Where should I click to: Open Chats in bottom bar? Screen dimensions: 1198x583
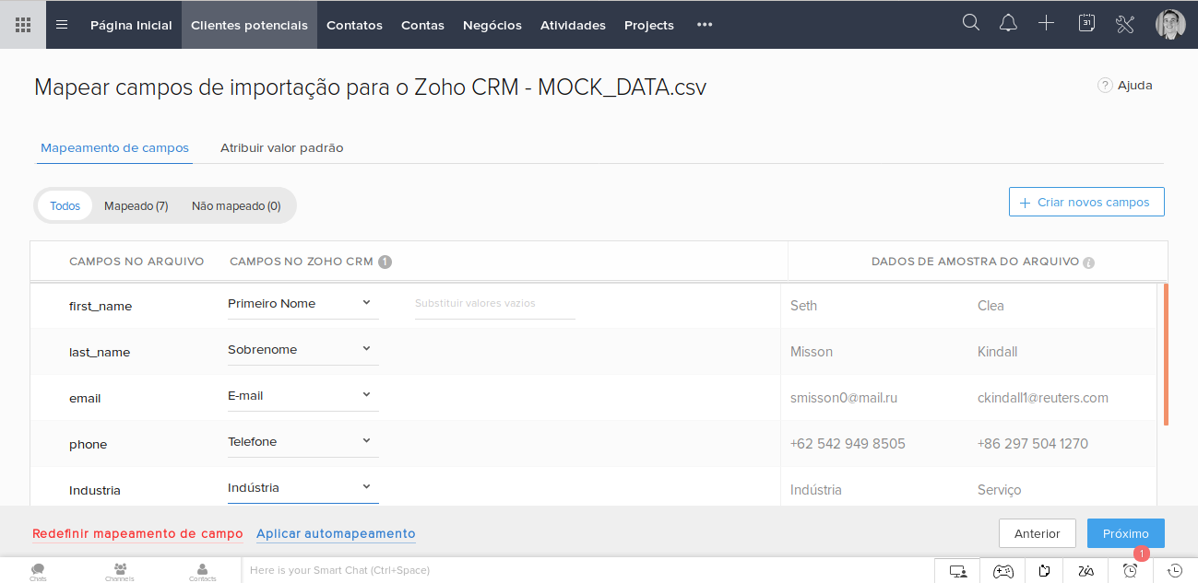[38, 571]
